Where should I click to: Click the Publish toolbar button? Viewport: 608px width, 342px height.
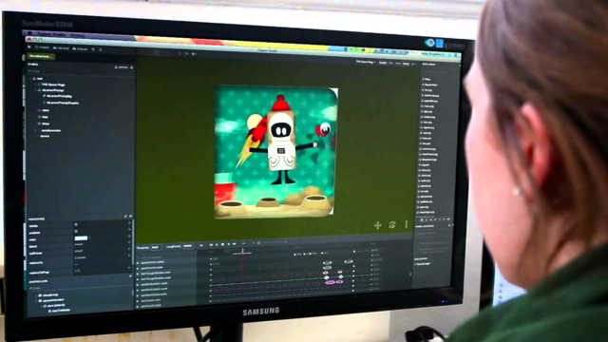(x=80, y=49)
